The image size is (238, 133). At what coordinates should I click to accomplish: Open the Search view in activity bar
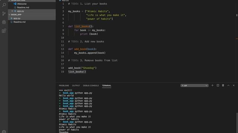[4, 5]
